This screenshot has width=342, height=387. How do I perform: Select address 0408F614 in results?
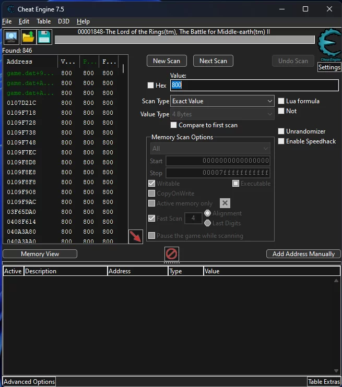(21, 222)
